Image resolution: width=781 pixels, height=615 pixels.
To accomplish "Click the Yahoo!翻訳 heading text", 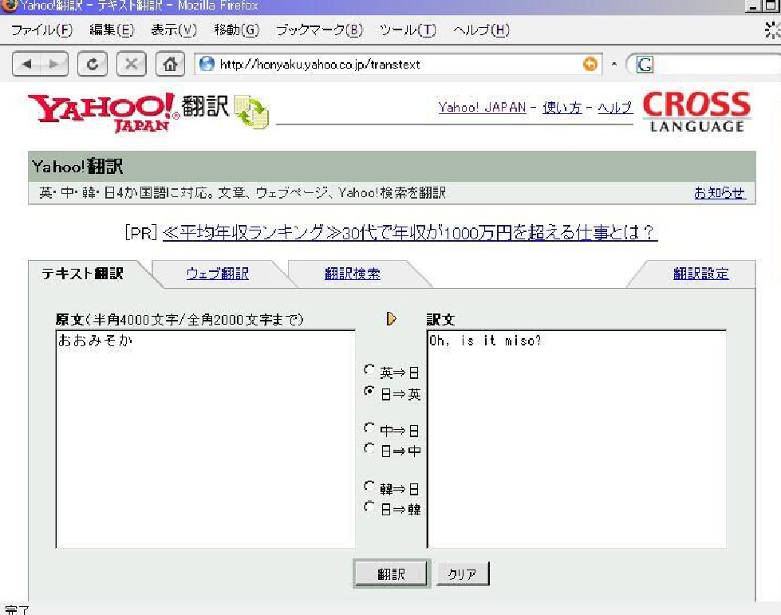I will point(77,167).
